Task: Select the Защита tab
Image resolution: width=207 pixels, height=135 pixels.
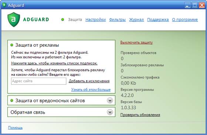Action: (75, 19)
